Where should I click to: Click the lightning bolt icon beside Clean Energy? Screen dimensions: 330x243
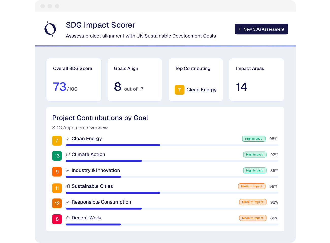click(x=68, y=139)
